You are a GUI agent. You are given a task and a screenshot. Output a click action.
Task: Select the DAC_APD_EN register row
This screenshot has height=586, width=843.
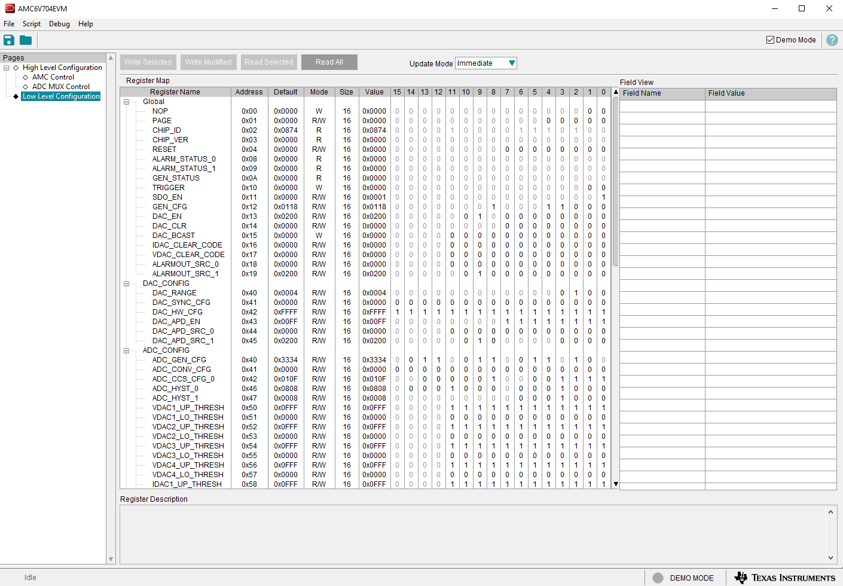click(x=365, y=322)
